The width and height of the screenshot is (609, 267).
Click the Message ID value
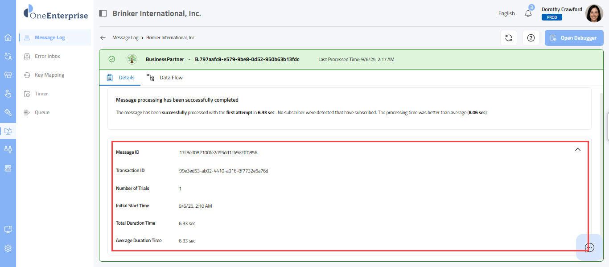tap(218, 152)
